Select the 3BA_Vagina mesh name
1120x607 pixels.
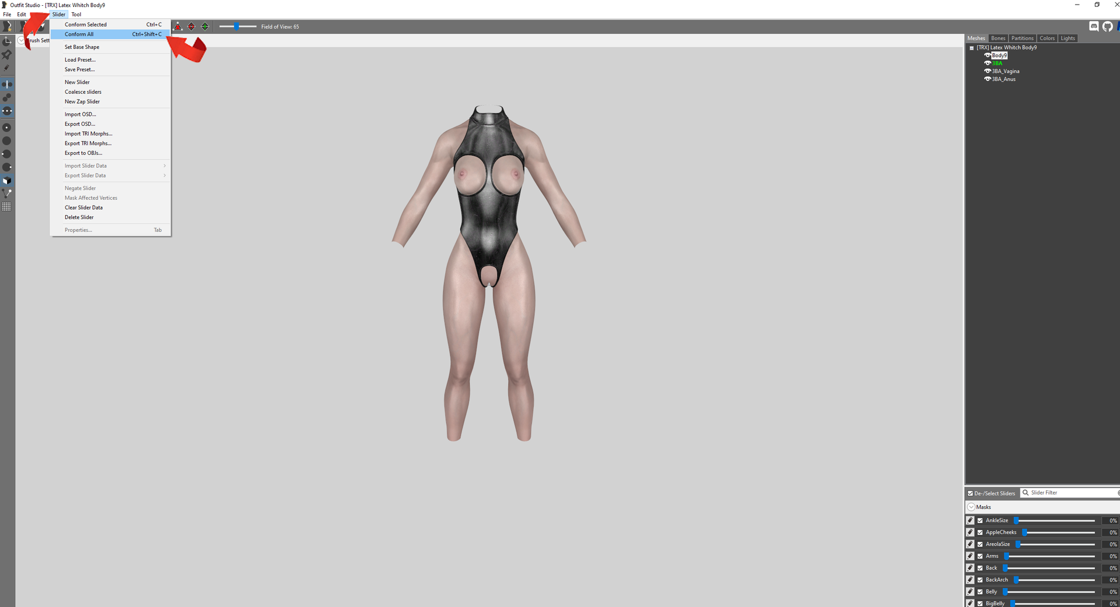click(1006, 71)
